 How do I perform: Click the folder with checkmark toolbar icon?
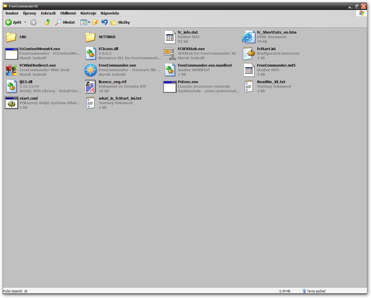(95, 22)
